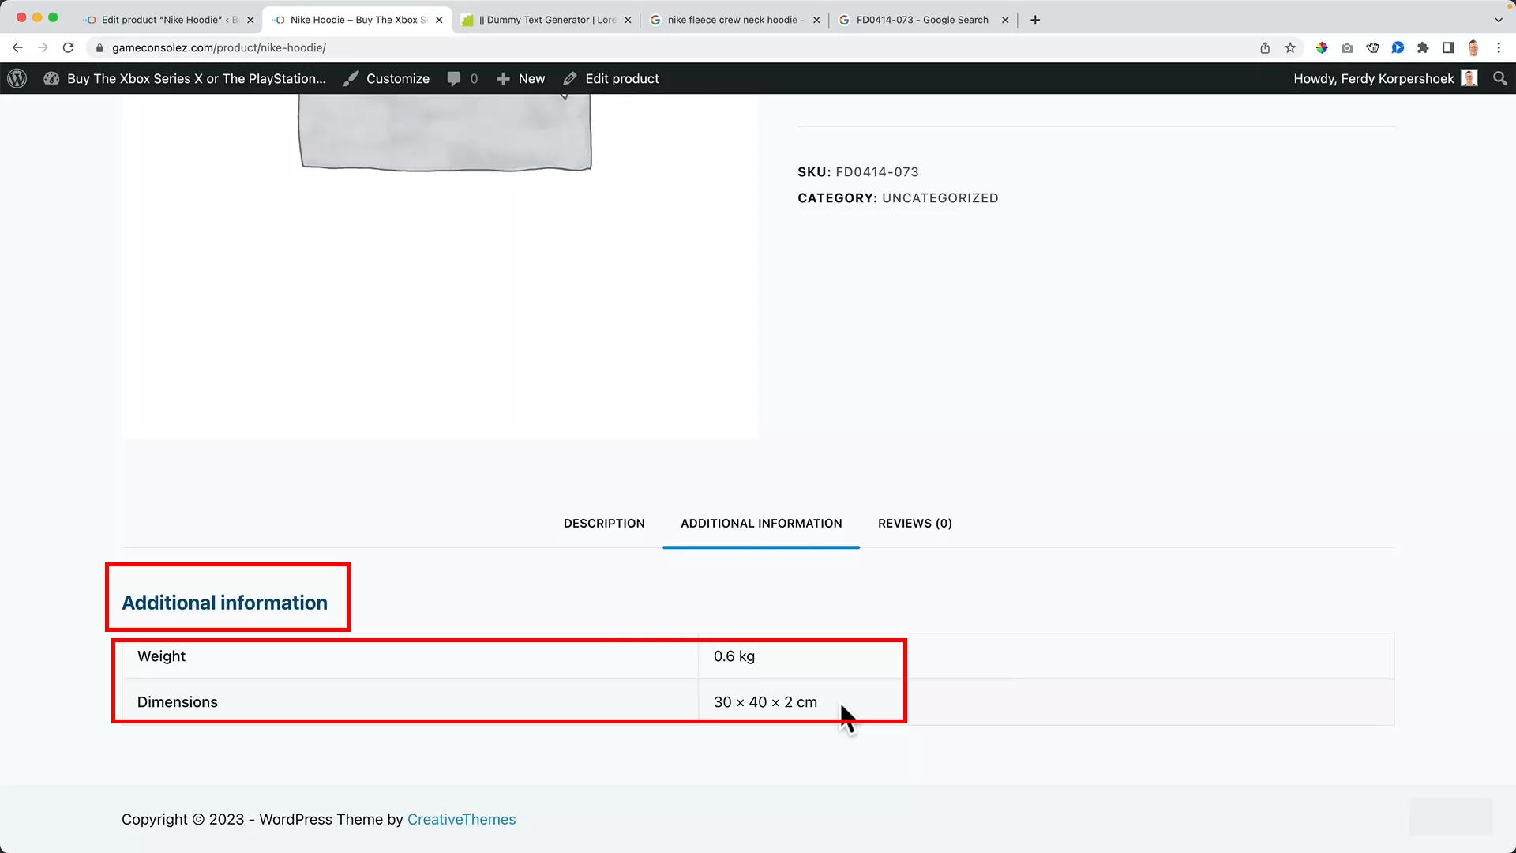This screenshot has width=1516, height=853.
Task: Click the Edit product pencil icon
Action: click(570, 78)
